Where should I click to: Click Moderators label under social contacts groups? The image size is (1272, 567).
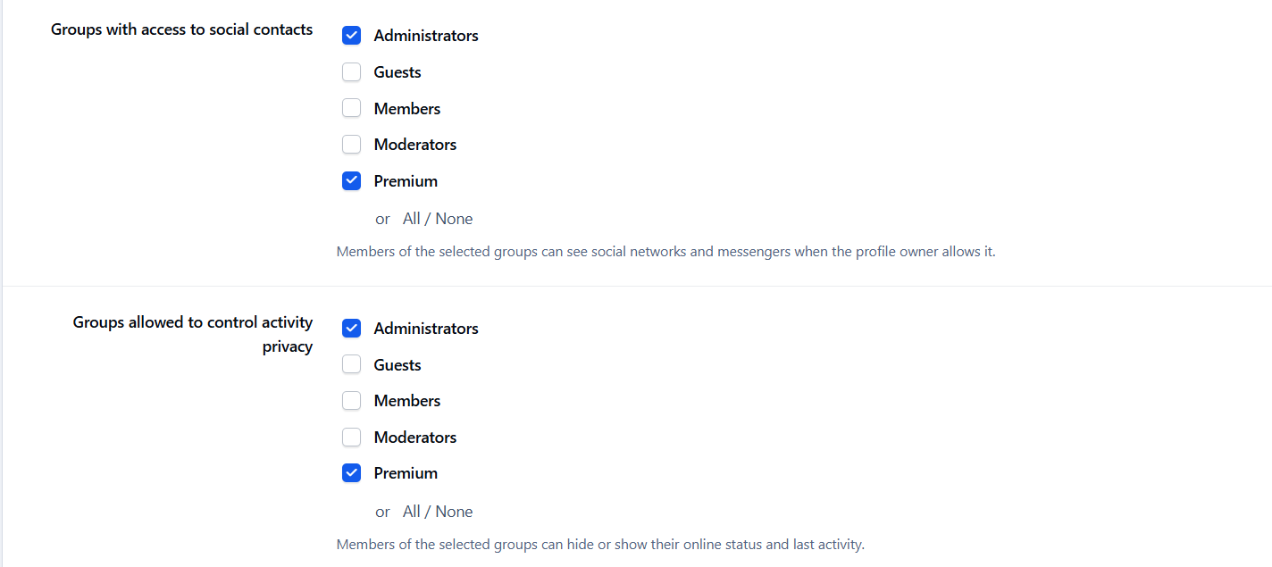(415, 145)
